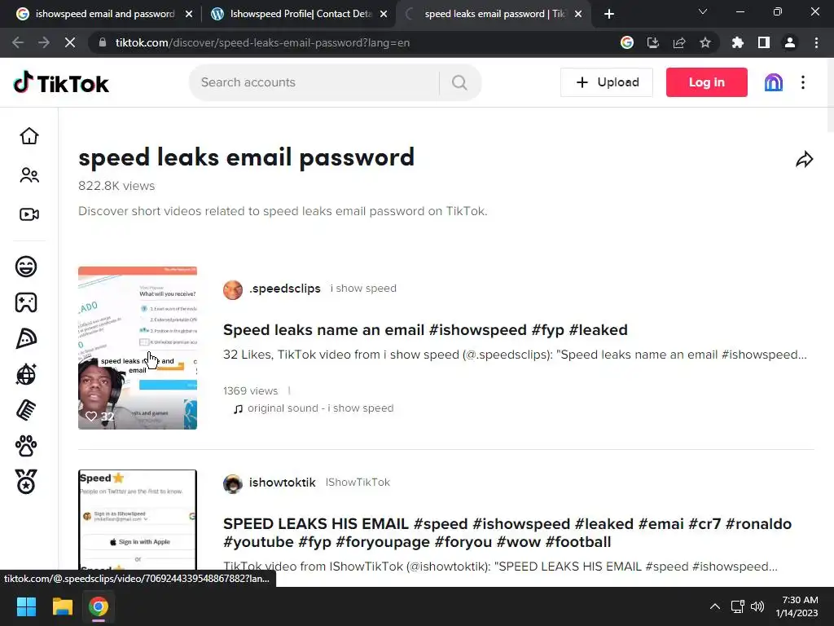
Task: Open Following feed sidebar icon
Action: (29, 175)
